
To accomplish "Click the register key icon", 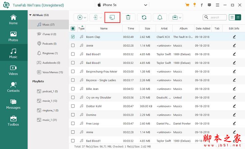I will pos(195,5).
